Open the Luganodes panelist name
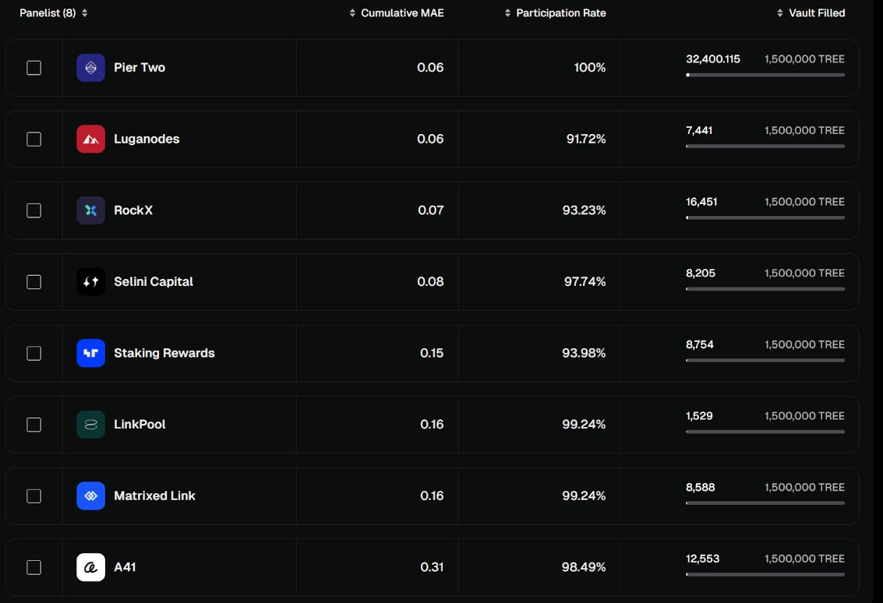883x603 pixels. (x=147, y=139)
